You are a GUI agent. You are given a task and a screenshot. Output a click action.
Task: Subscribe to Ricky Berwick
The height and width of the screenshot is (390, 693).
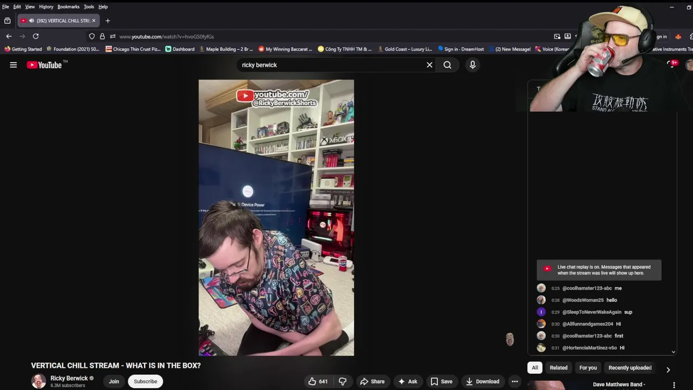point(146,381)
